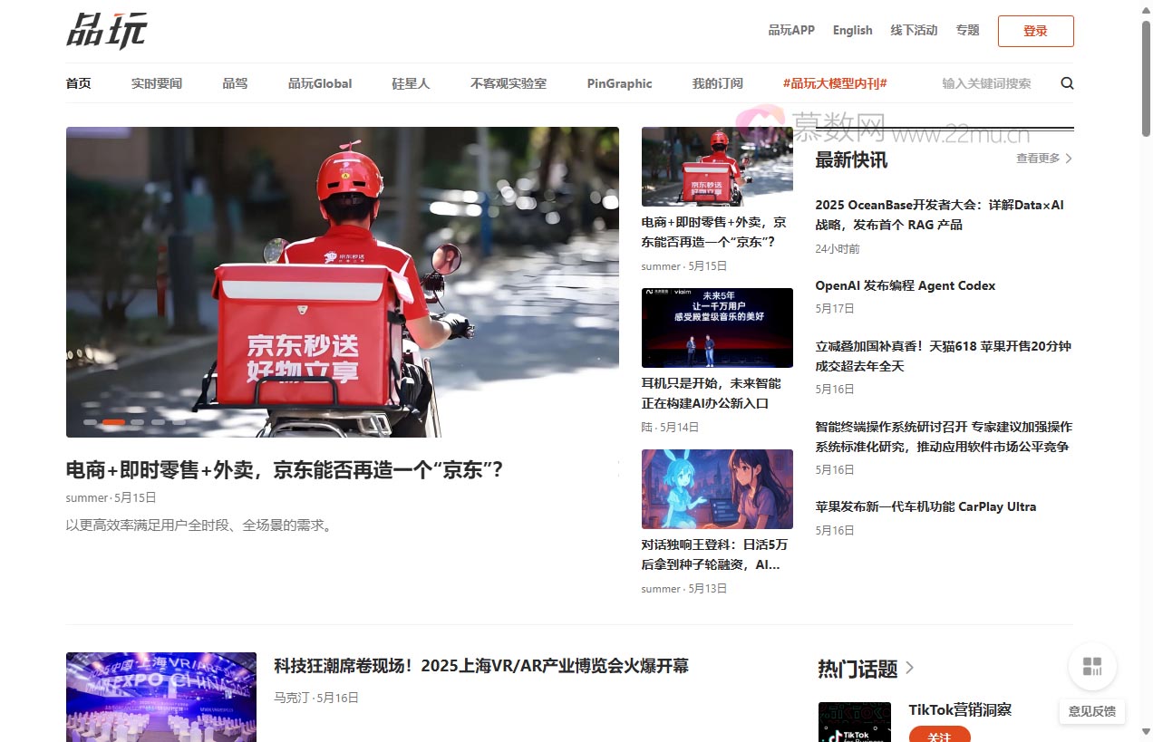
Task: Go to the 硅星人 navigation tab
Action: point(411,83)
